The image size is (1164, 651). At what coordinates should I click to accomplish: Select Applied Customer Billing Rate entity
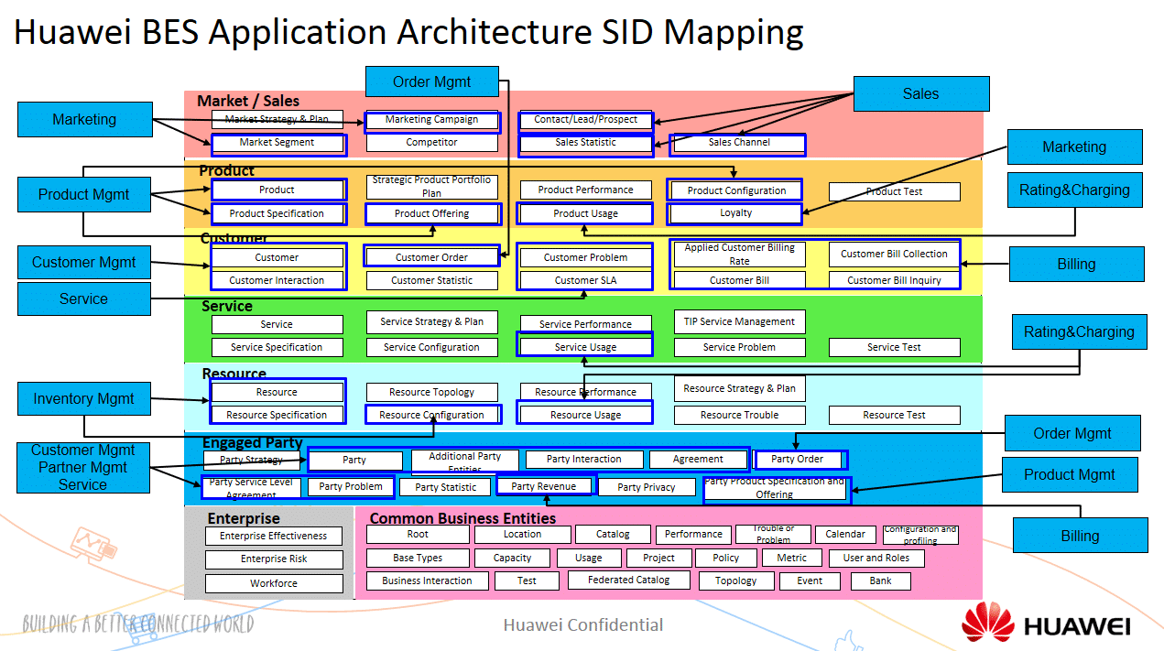pos(740,254)
